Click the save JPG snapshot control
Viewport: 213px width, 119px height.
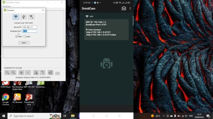50,72
